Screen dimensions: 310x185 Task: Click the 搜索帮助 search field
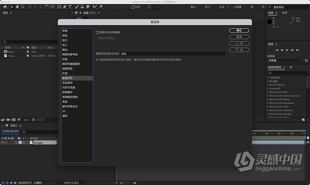[x=288, y=7]
